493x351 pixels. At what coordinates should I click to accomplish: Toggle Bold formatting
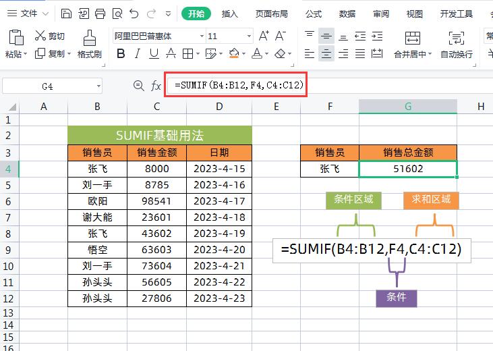[x=121, y=54]
